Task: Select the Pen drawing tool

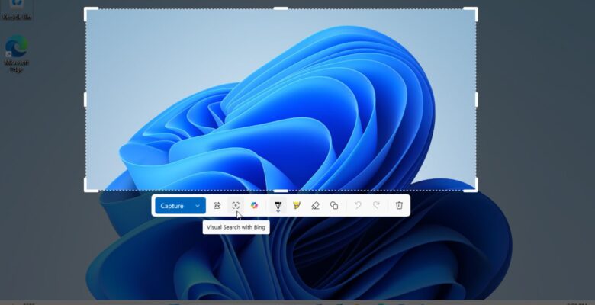Action: [277, 204]
